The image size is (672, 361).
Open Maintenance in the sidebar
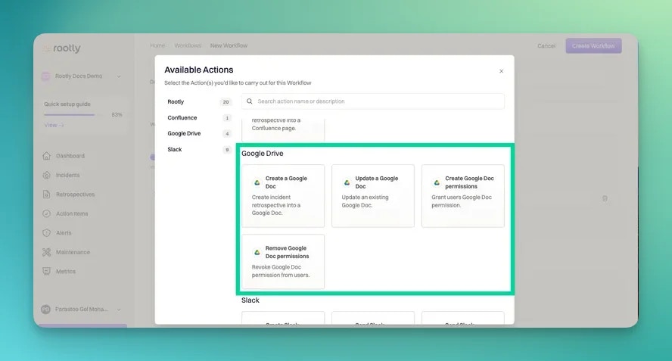pyautogui.click(x=73, y=252)
